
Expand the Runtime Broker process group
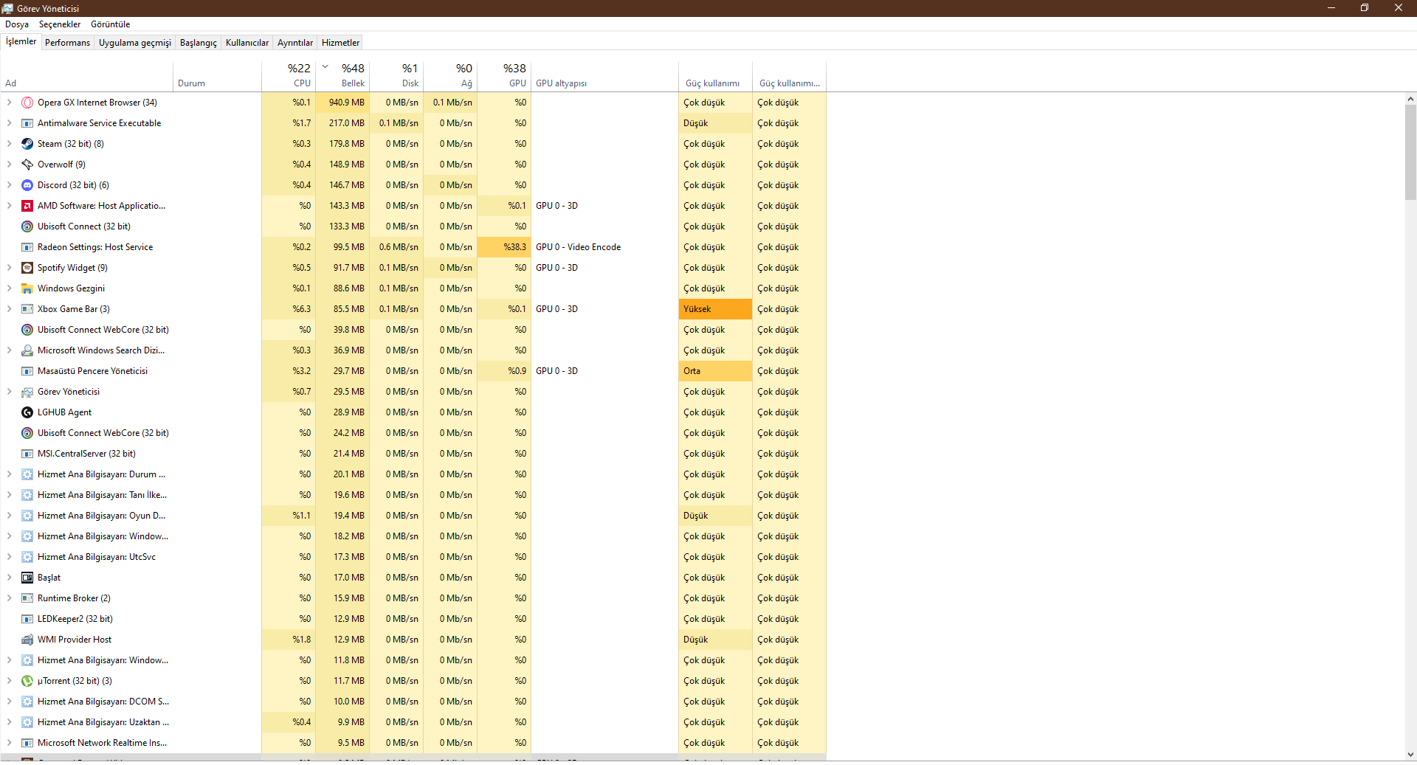(x=9, y=598)
